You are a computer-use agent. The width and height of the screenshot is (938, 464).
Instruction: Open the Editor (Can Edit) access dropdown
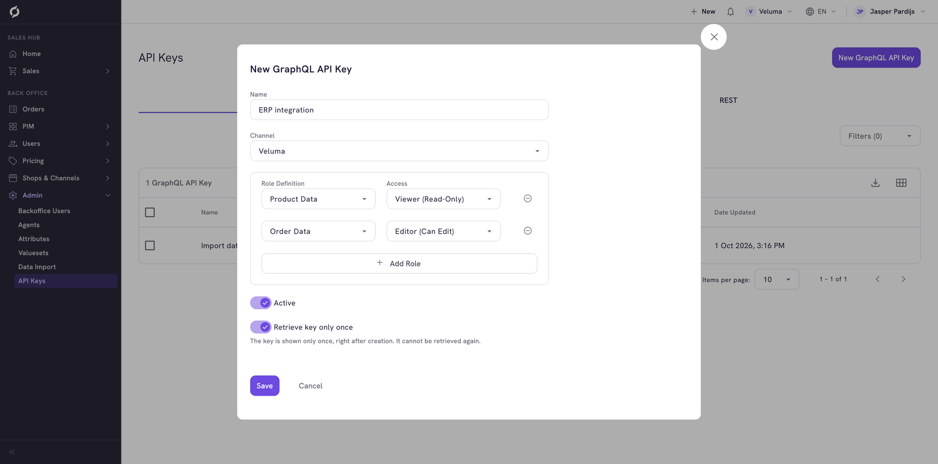[x=444, y=231]
